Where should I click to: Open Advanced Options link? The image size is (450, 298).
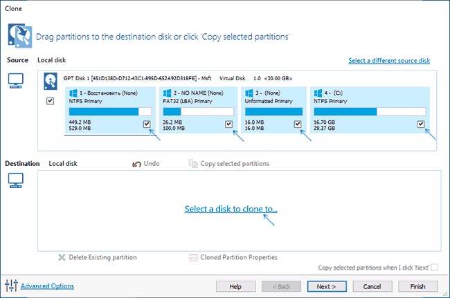point(47,286)
